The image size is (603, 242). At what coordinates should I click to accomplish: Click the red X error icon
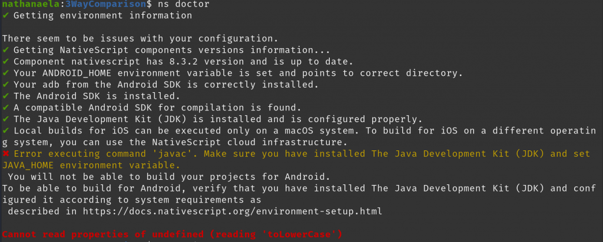tap(5, 154)
